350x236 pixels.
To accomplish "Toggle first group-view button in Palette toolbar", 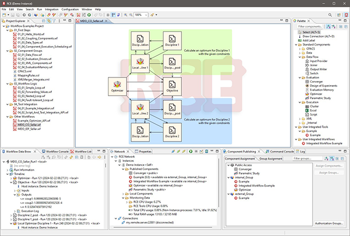I will (328, 27).
